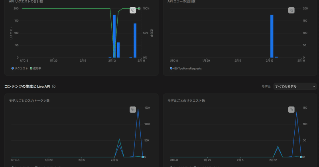
Task: Click the 50K label on the token axis
Action: 147,140
